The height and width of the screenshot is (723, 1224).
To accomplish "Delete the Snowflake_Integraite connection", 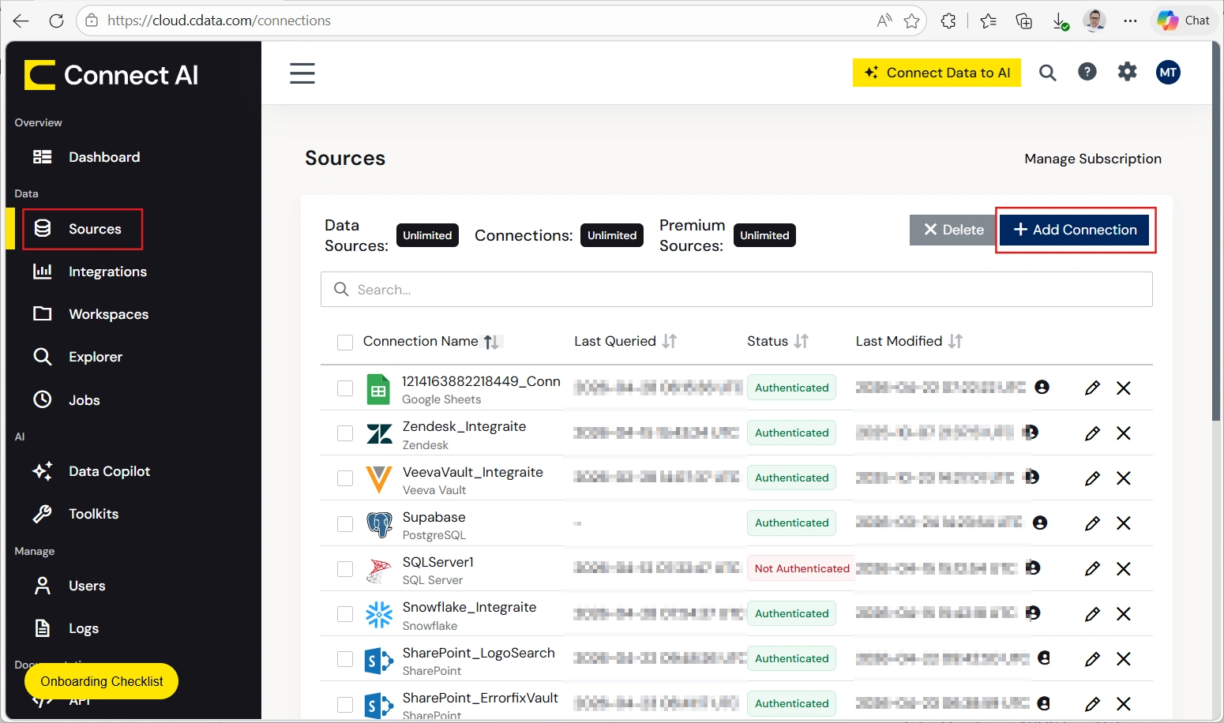I will (x=1123, y=613).
